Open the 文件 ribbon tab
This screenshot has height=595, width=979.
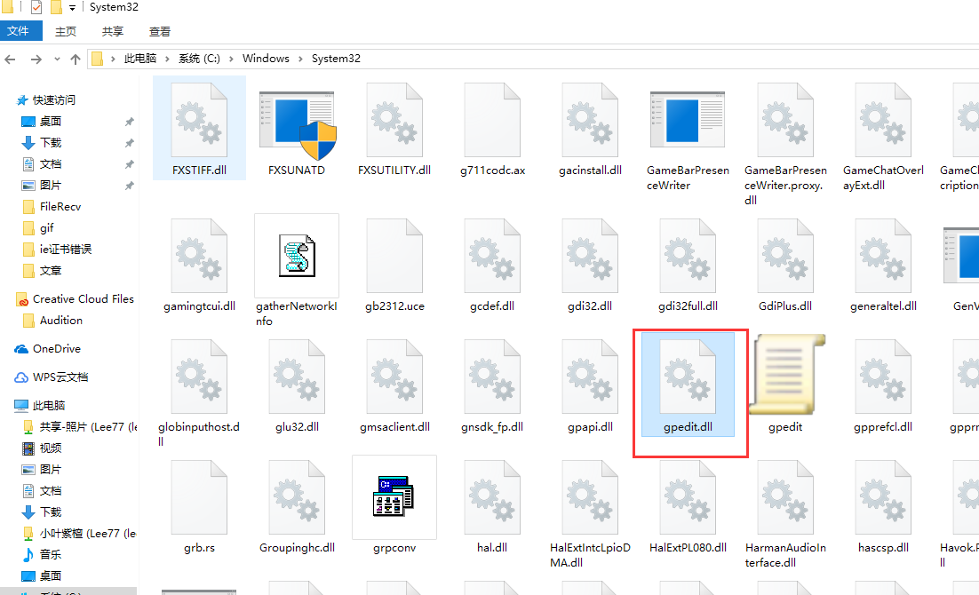point(19,31)
